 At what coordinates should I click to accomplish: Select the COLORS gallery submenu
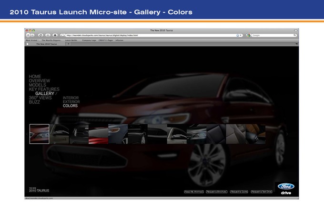coord(70,106)
